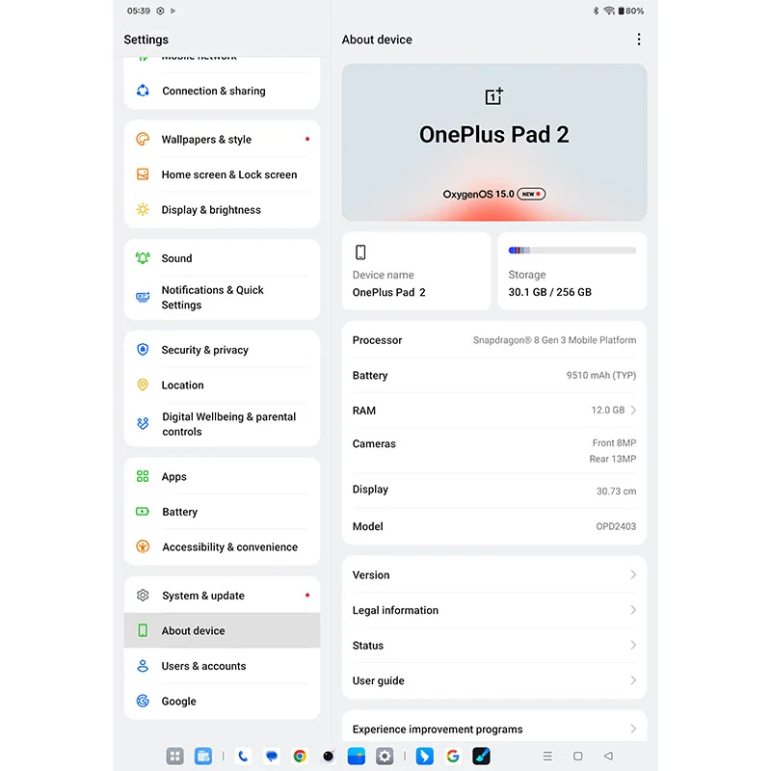Tap the Notifications & Quick Settings icon
Viewport: 771px width, 771px height.
(x=143, y=297)
